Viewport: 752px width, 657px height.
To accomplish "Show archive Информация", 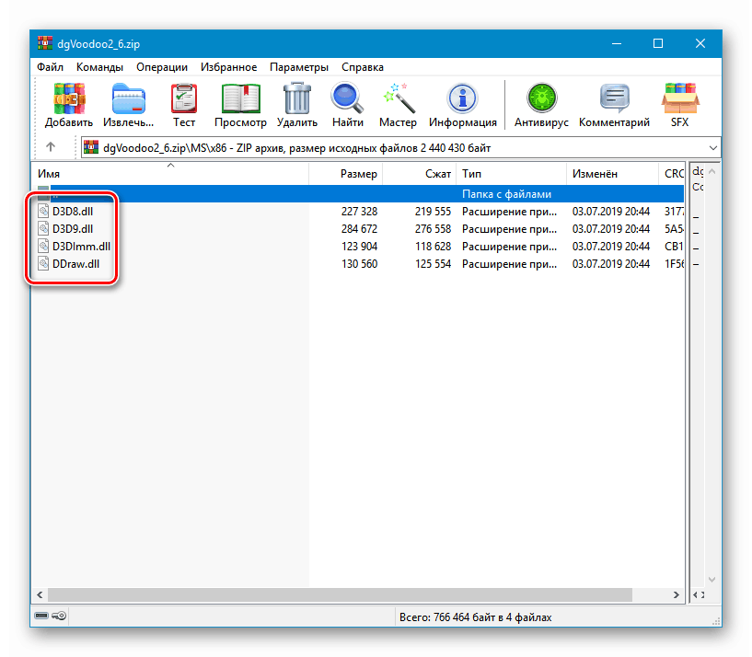I will point(463,105).
